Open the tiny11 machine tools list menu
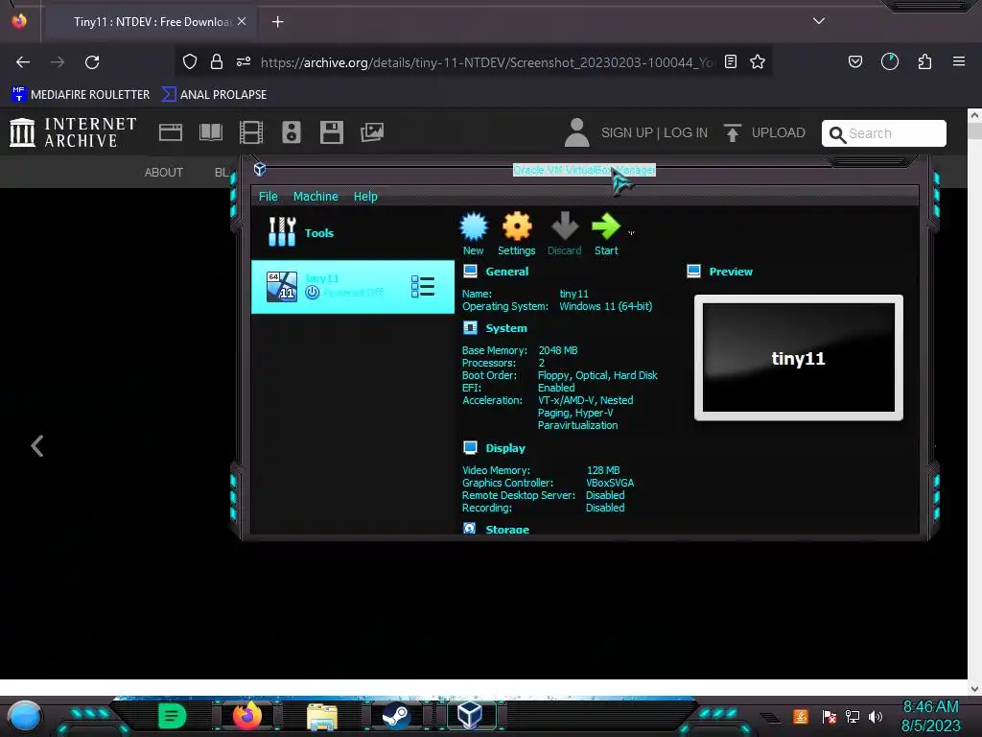The width and height of the screenshot is (982, 737). tap(423, 286)
